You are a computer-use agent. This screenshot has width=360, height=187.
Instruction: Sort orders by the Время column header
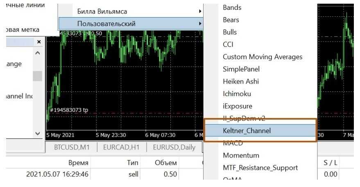(x=78, y=163)
